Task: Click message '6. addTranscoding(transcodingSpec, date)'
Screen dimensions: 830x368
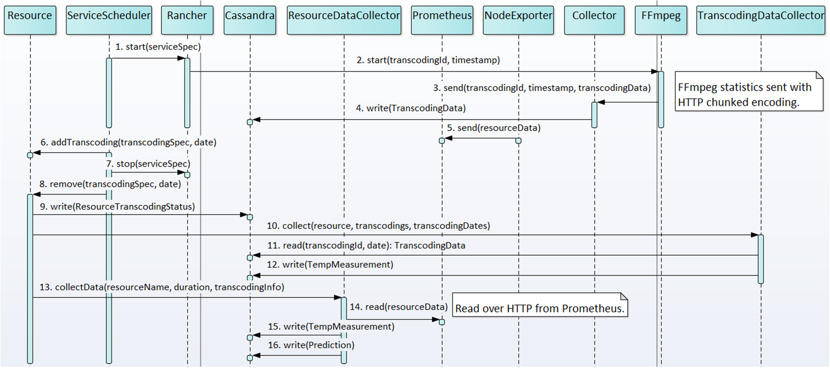Action: pos(128,142)
